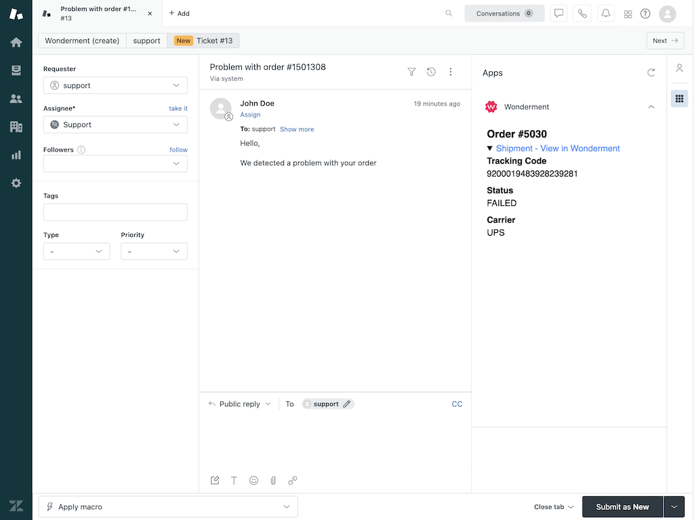The height and width of the screenshot is (520, 694).
Task: Open the Assignee dropdown
Action: (x=115, y=125)
